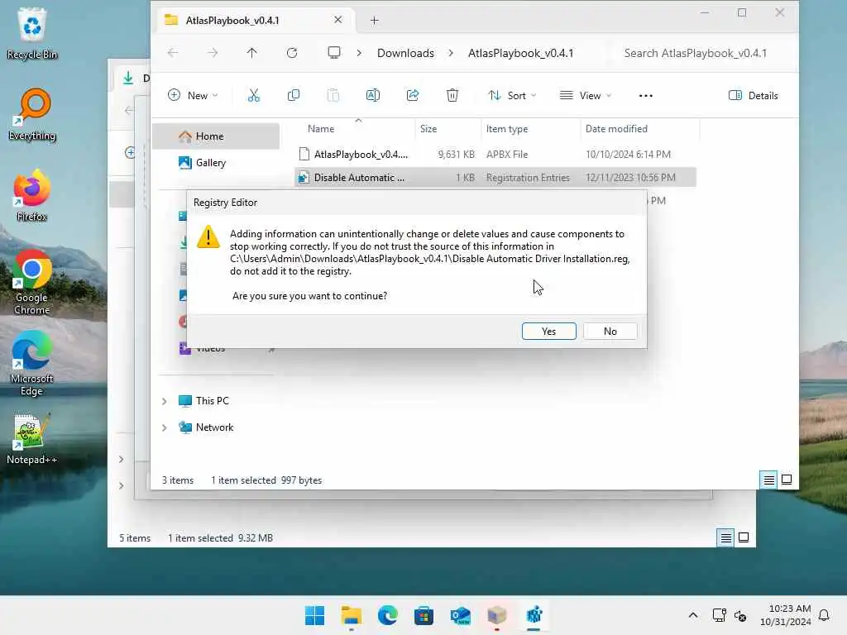Open Notepad++ desktop shortcut
This screenshot has height=635, width=847.
tap(32, 439)
